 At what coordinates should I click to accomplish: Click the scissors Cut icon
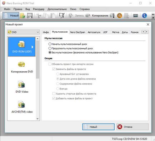(39, 16)
